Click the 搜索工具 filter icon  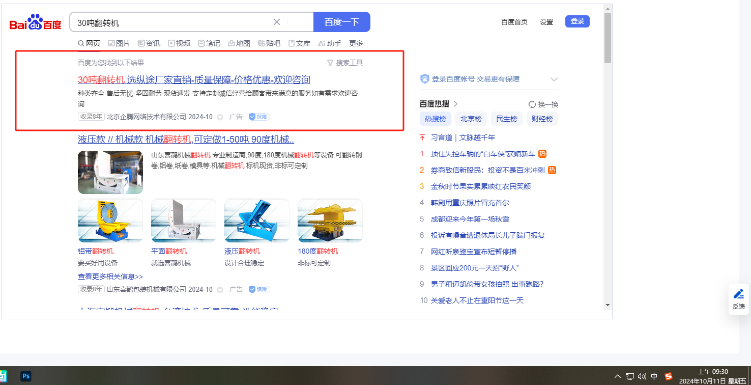[330, 63]
